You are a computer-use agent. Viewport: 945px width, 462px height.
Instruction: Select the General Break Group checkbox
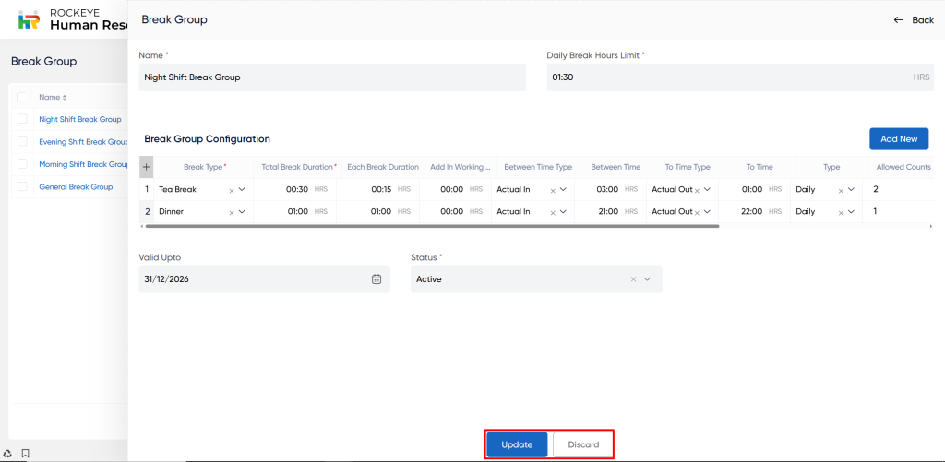(x=22, y=186)
